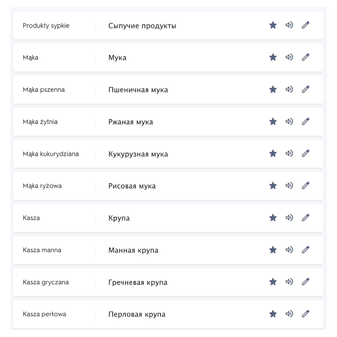
Task: Edit the Mąka żytnia card
Action: (305, 121)
